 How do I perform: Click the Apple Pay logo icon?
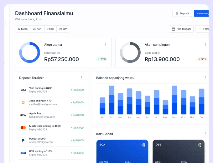(23, 115)
